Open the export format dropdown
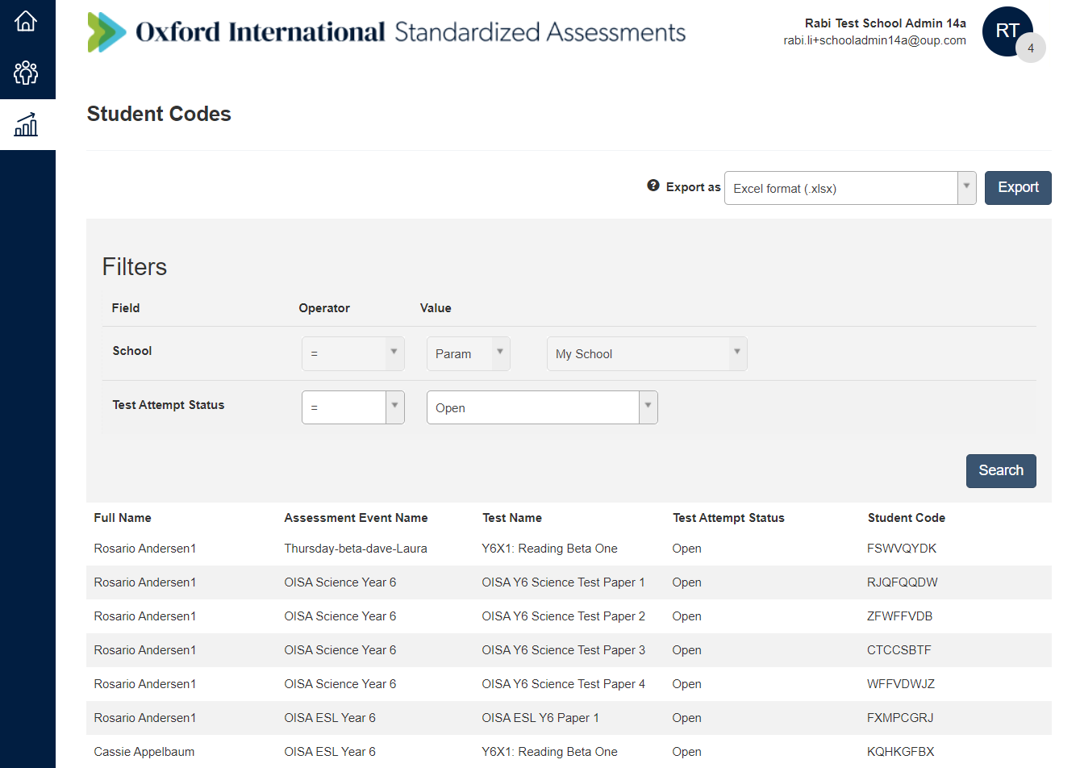The height and width of the screenshot is (768, 1080). tap(965, 187)
